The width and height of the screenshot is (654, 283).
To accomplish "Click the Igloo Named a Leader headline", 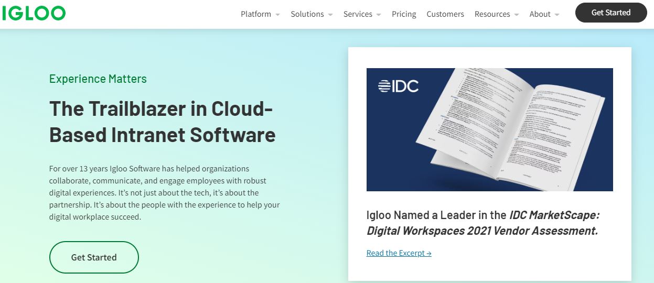I will pyautogui.click(x=483, y=223).
